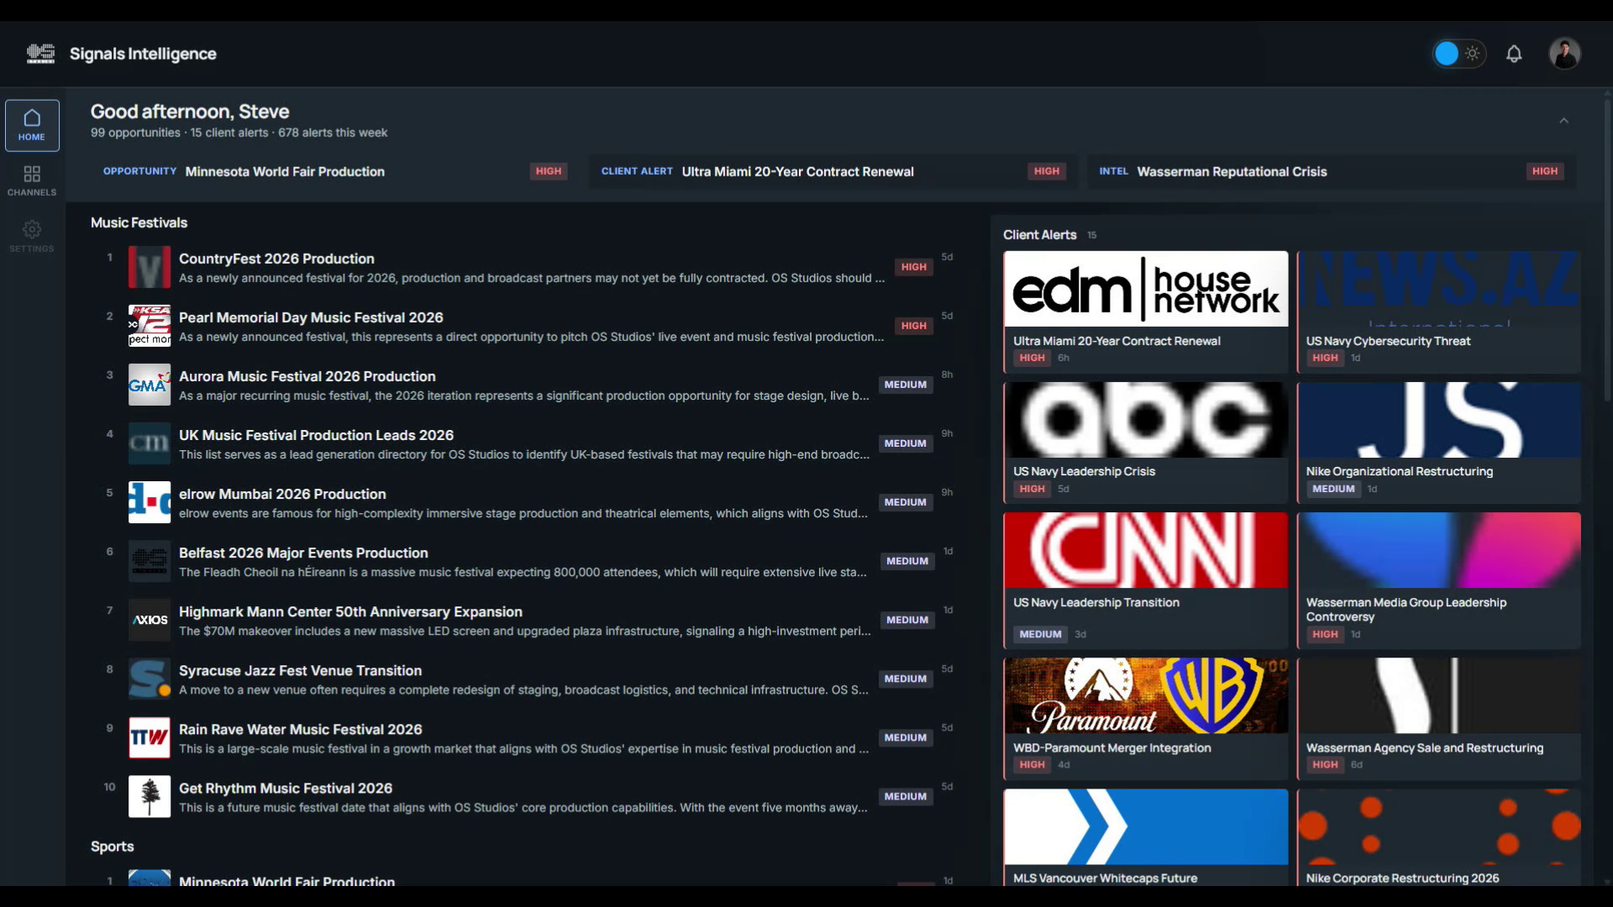Click MEDIUM badge on Aurora Music Festival row

(x=905, y=385)
